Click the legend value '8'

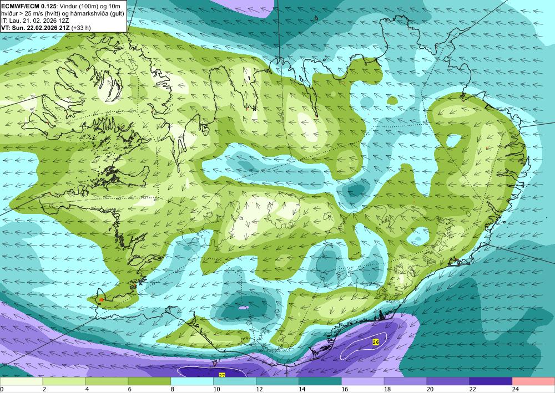pos(173,389)
